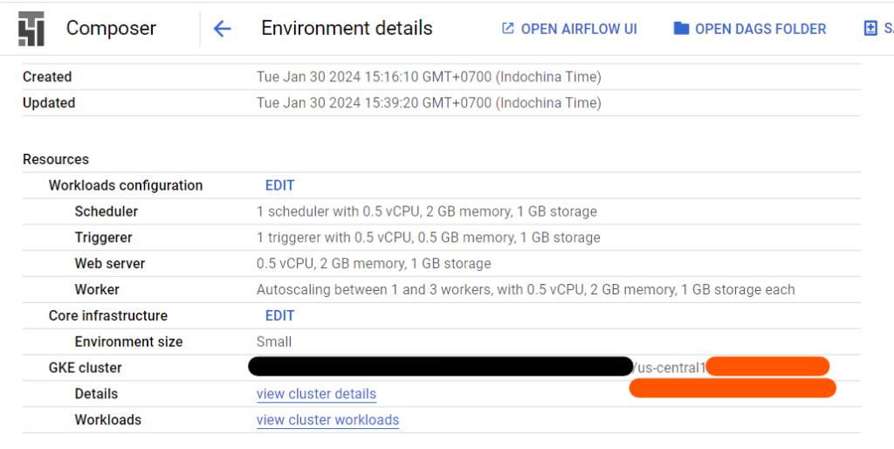
Task: Go back using the left arrow
Action: click(223, 29)
